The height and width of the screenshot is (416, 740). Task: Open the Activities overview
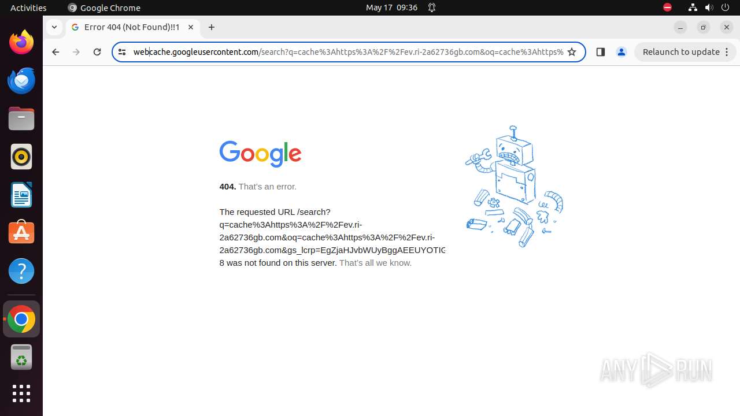28,8
